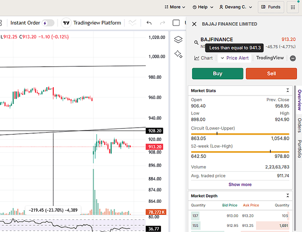Click ask price 913.20 in Market Depth

click(x=248, y=216)
